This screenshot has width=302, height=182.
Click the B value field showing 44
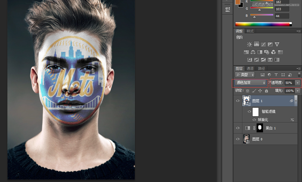pyautogui.click(x=282, y=16)
